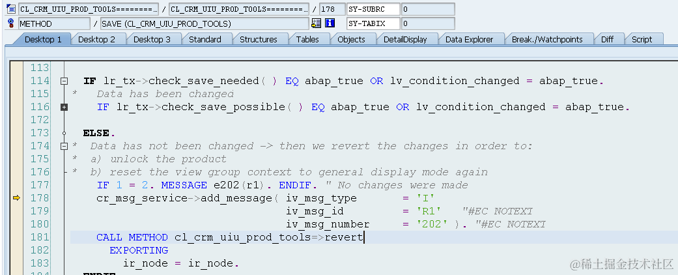Click 'check_save_needed' in line 114
678x275 pixels.
click(x=204, y=81)
